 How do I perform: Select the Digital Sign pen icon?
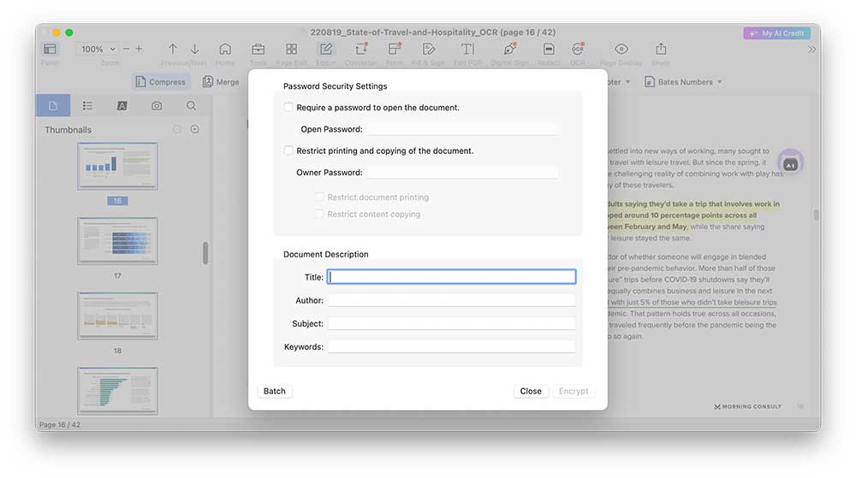click(509, 50)
